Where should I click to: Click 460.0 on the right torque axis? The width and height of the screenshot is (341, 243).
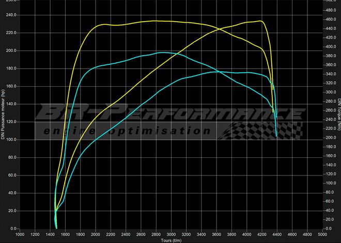pos(330,19)
